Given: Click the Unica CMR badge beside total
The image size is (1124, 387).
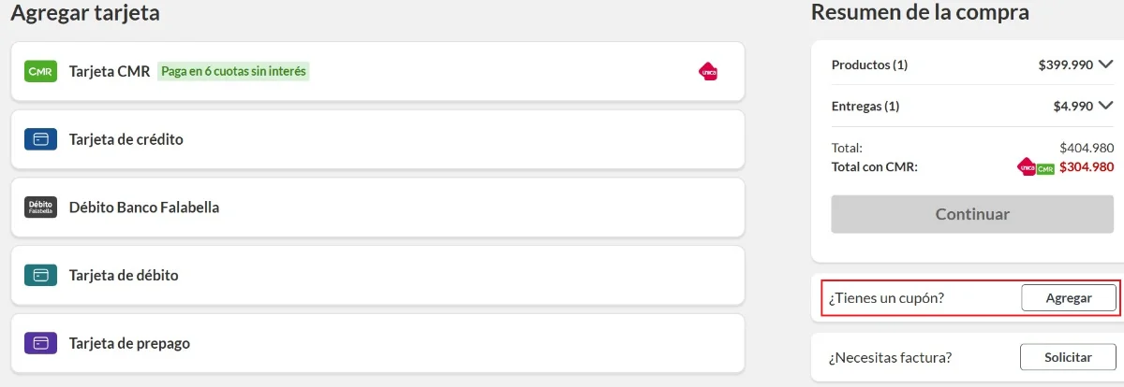Looking at the screenshot, I should coord(1036,167).
